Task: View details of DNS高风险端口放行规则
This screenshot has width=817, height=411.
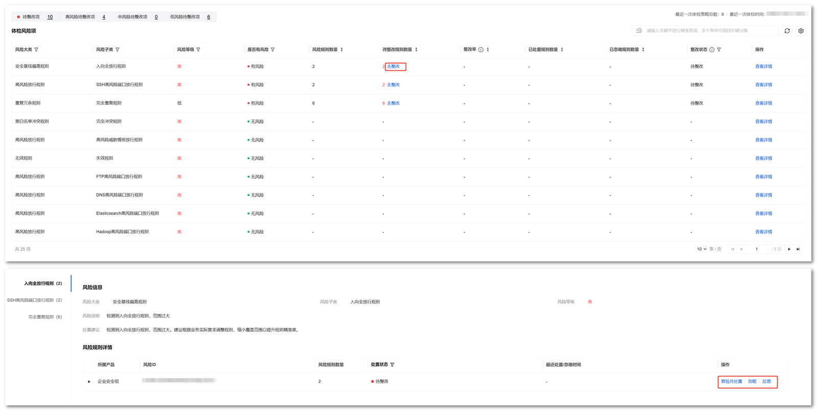Action: (764, 195)
